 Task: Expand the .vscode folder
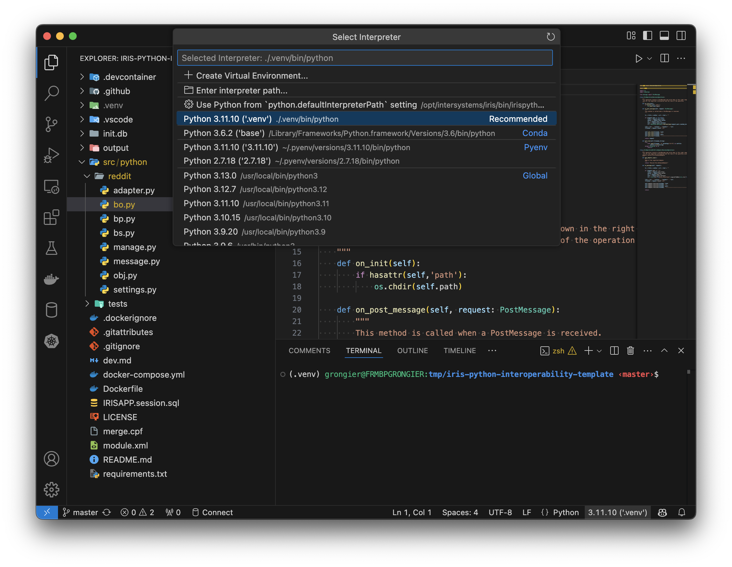(82, 119)
